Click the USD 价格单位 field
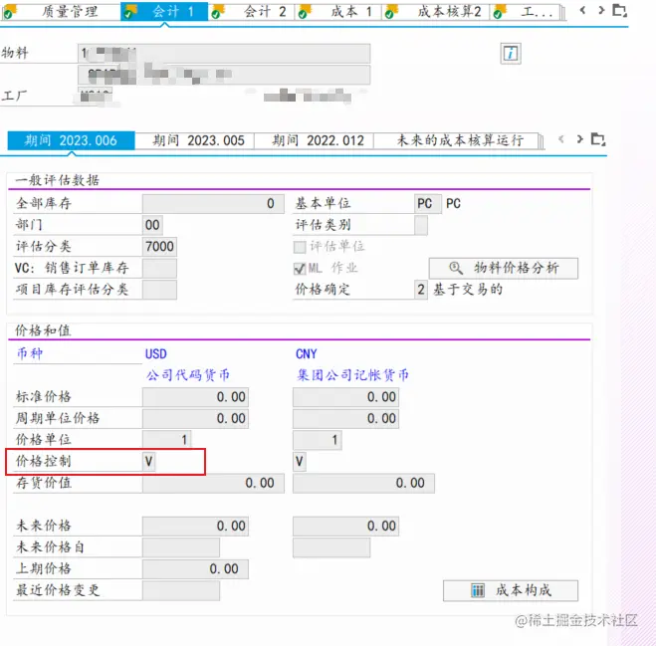656x646 pixels. (167, 440)
